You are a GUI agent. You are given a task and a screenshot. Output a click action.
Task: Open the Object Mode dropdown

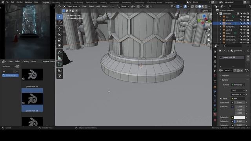tap(71, 7)
